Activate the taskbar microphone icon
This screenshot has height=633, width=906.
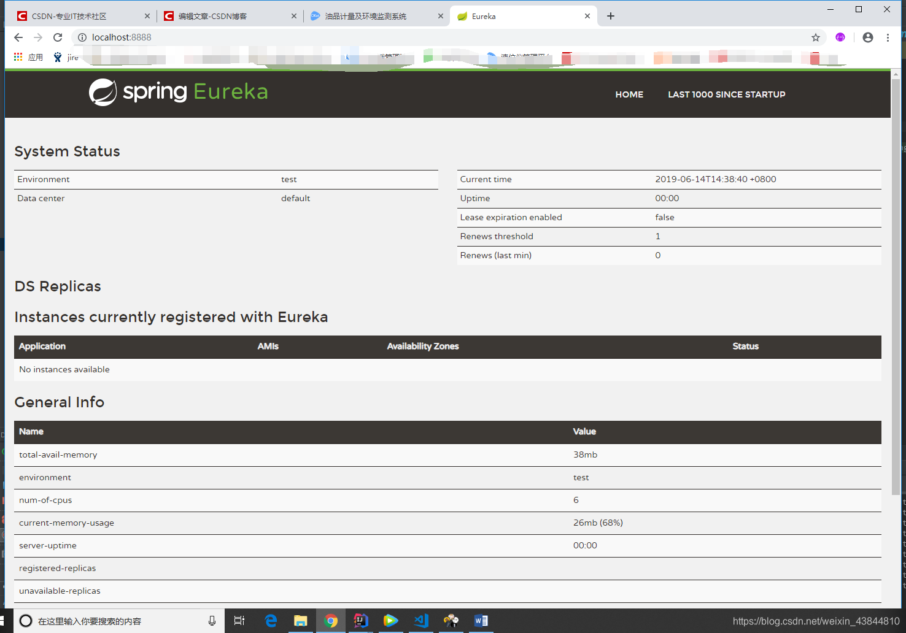tap(212, 621)
